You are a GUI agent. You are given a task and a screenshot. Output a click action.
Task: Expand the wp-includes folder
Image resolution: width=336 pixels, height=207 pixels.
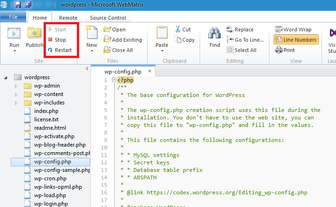tap(16, 103)
